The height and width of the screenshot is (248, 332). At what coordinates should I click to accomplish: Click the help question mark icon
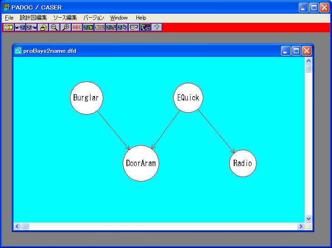click(x=156, y=28)
